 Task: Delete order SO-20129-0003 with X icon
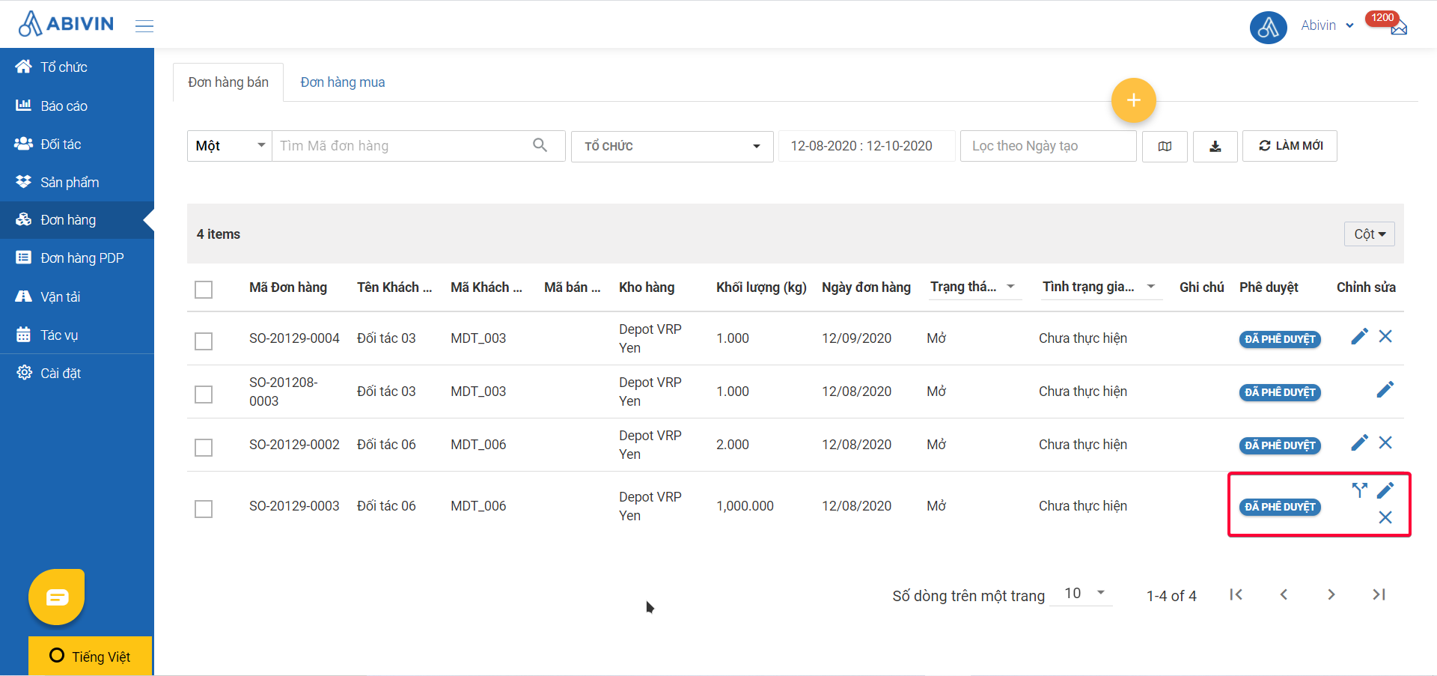(x=1385, y=517)
